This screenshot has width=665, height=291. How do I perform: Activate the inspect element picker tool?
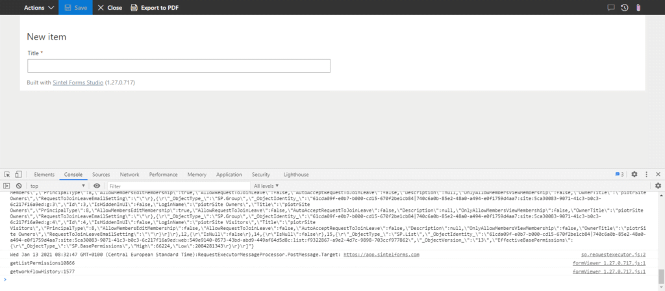tap(7, 175)
